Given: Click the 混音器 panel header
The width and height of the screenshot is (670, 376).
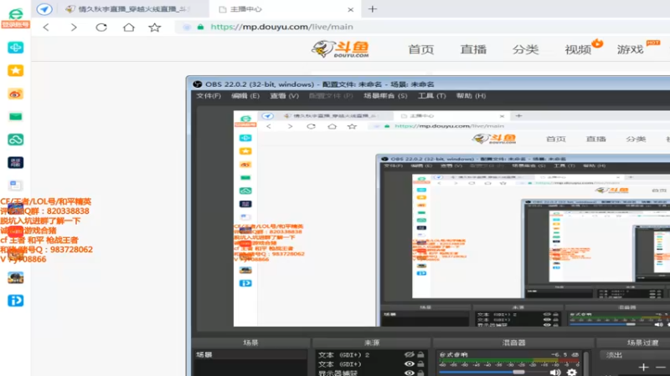Looking at the screenshot, I should 513,343.
